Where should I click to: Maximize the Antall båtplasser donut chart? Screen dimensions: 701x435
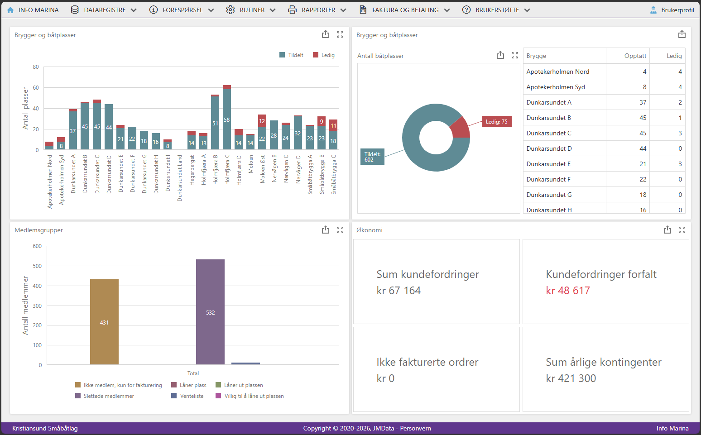[515, 55]
